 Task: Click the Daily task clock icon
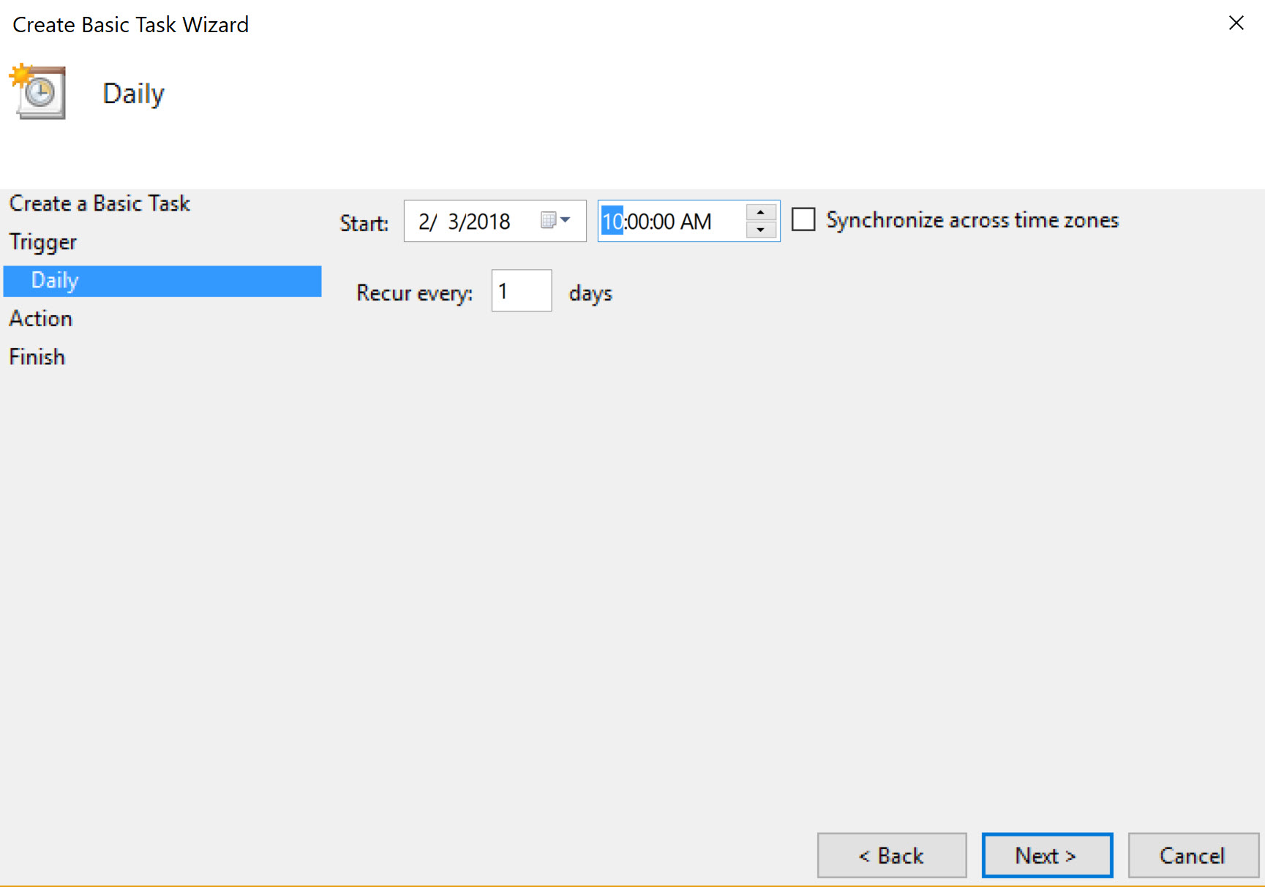38,92
